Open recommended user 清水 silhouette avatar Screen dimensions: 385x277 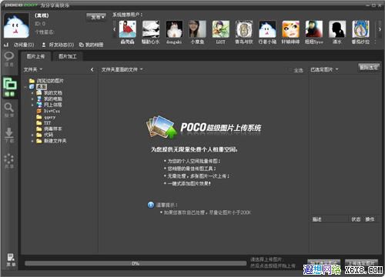click(337, 29)
